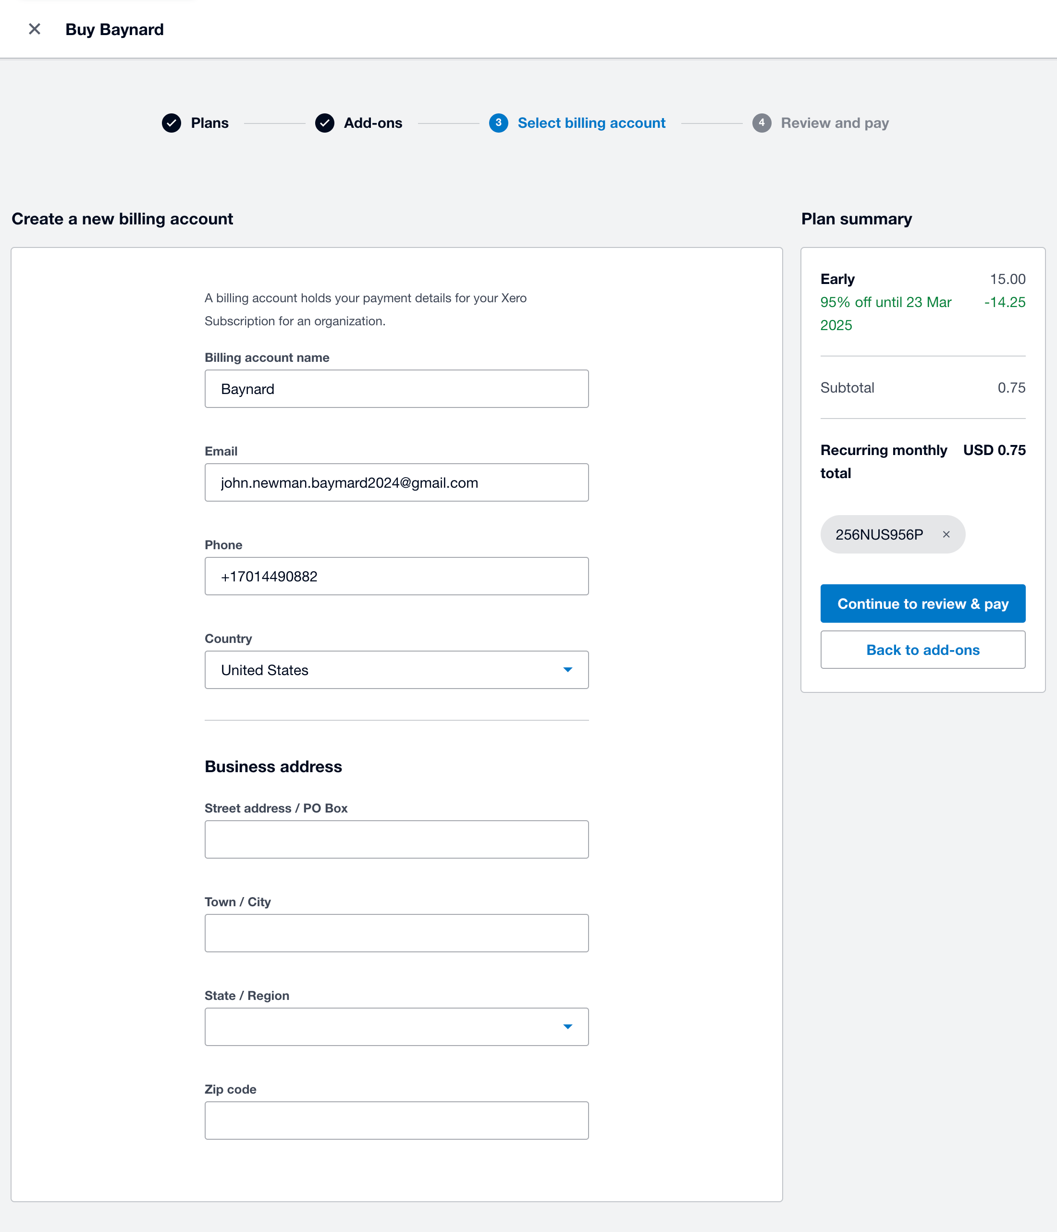Image resolution: width=1057 pixels, height=1232 pixels.
Task: Click Continue to review & pay
Action: tap(922, 604)
